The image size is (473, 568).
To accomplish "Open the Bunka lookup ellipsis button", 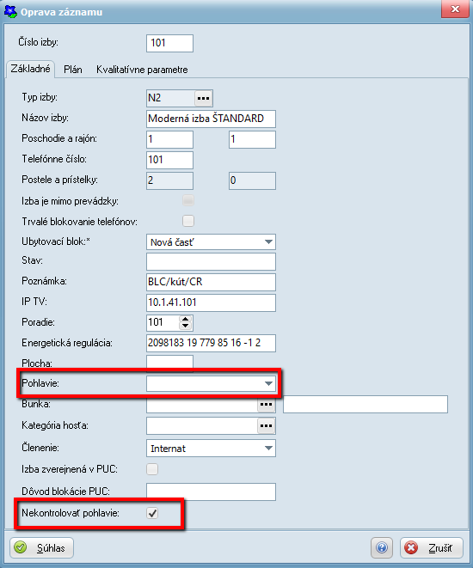I will [266, 404].
